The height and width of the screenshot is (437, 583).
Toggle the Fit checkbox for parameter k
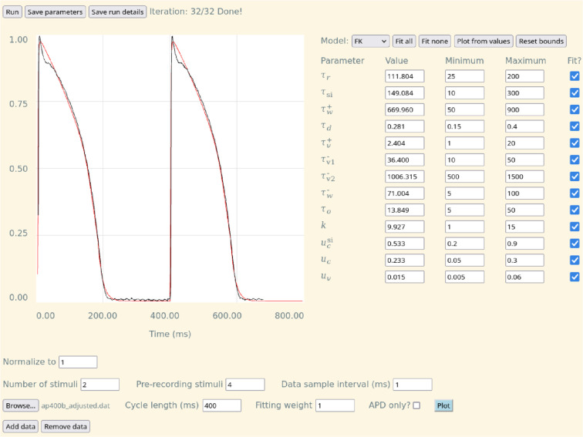coord(574,227)
